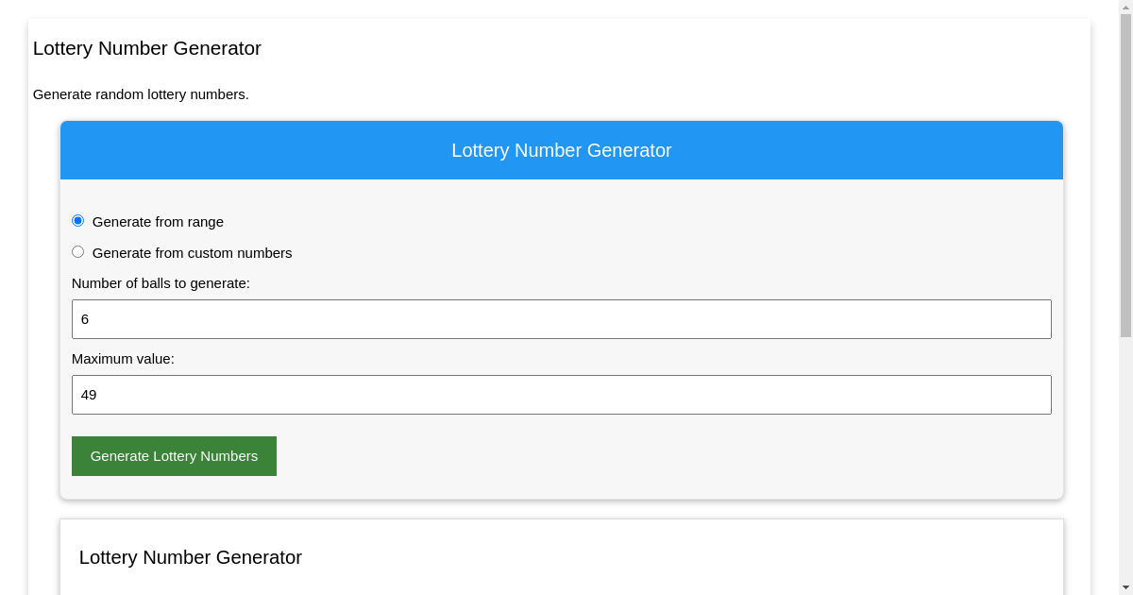Image resolution: width=1133 pixels, height=595 pixels.
Task: Click the Maximum value label
Action: (123, 359)
